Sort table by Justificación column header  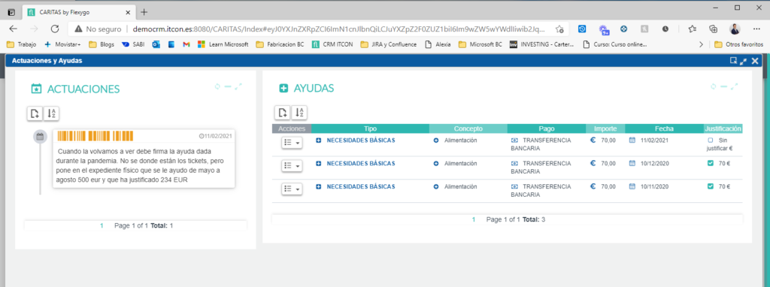coord(723,128)
